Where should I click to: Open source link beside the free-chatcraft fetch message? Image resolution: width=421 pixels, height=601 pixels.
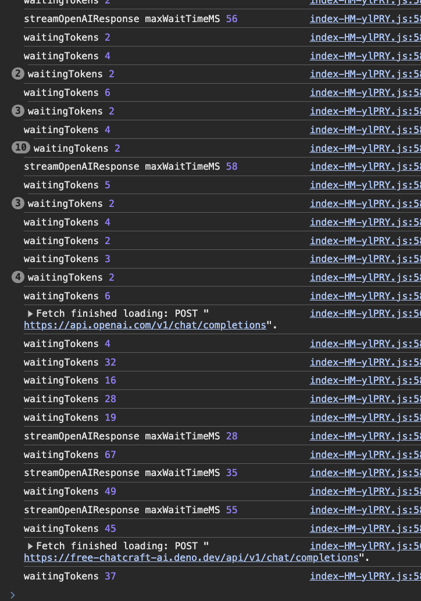[x=365, y=546]
